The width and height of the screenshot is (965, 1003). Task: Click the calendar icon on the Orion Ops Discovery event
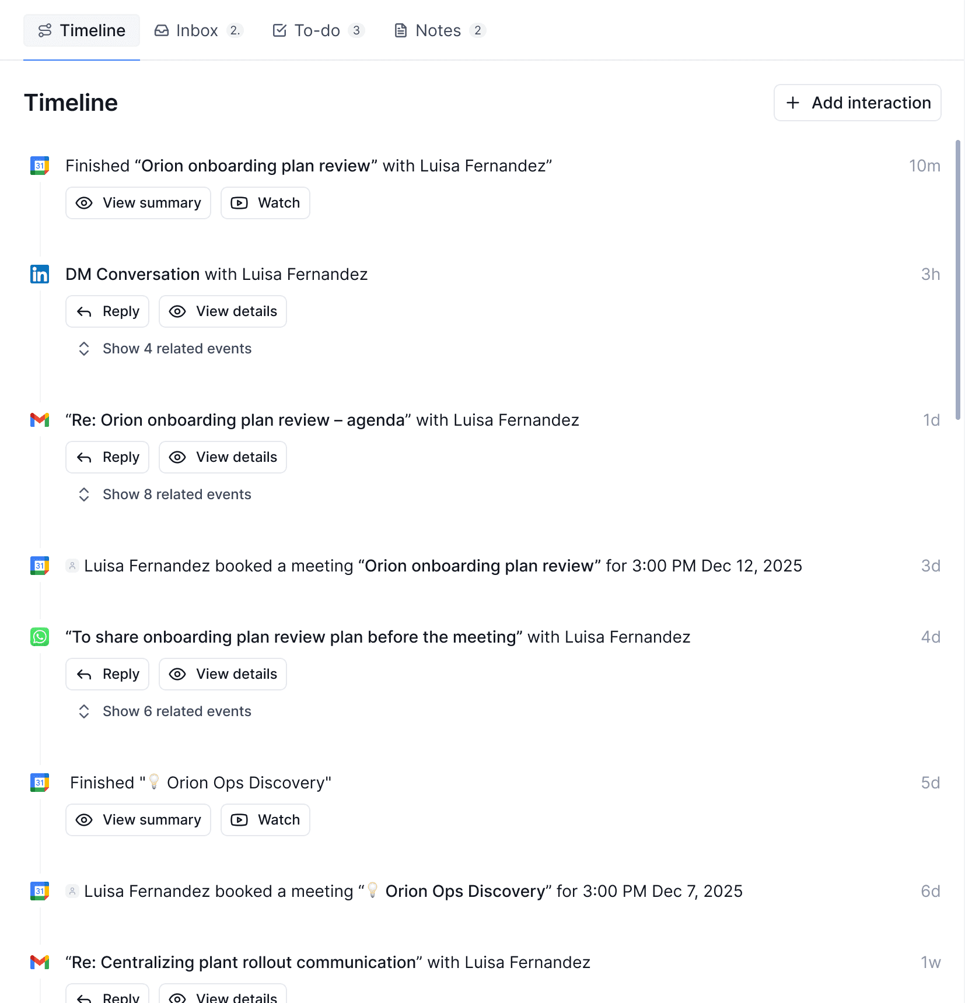coord(39,782)
